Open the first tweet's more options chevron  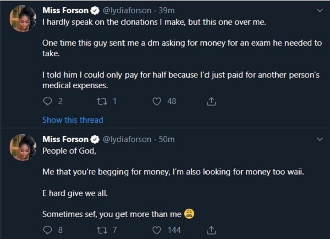[317, 10]
